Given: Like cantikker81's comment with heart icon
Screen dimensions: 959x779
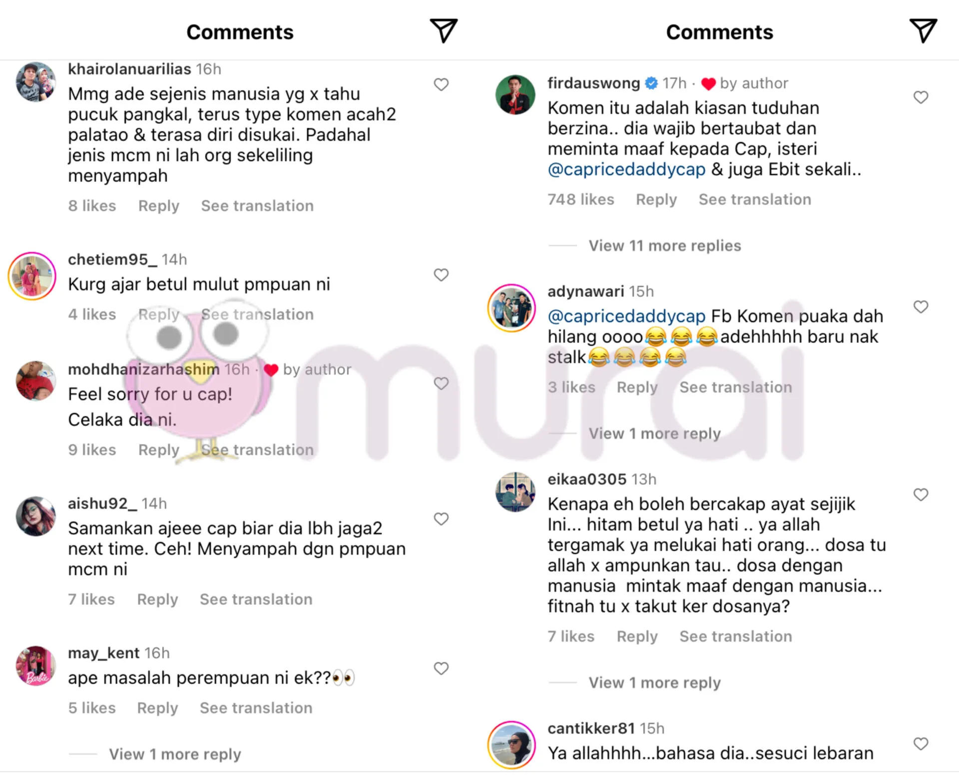Looking at the screenshot, I should 921,744.
